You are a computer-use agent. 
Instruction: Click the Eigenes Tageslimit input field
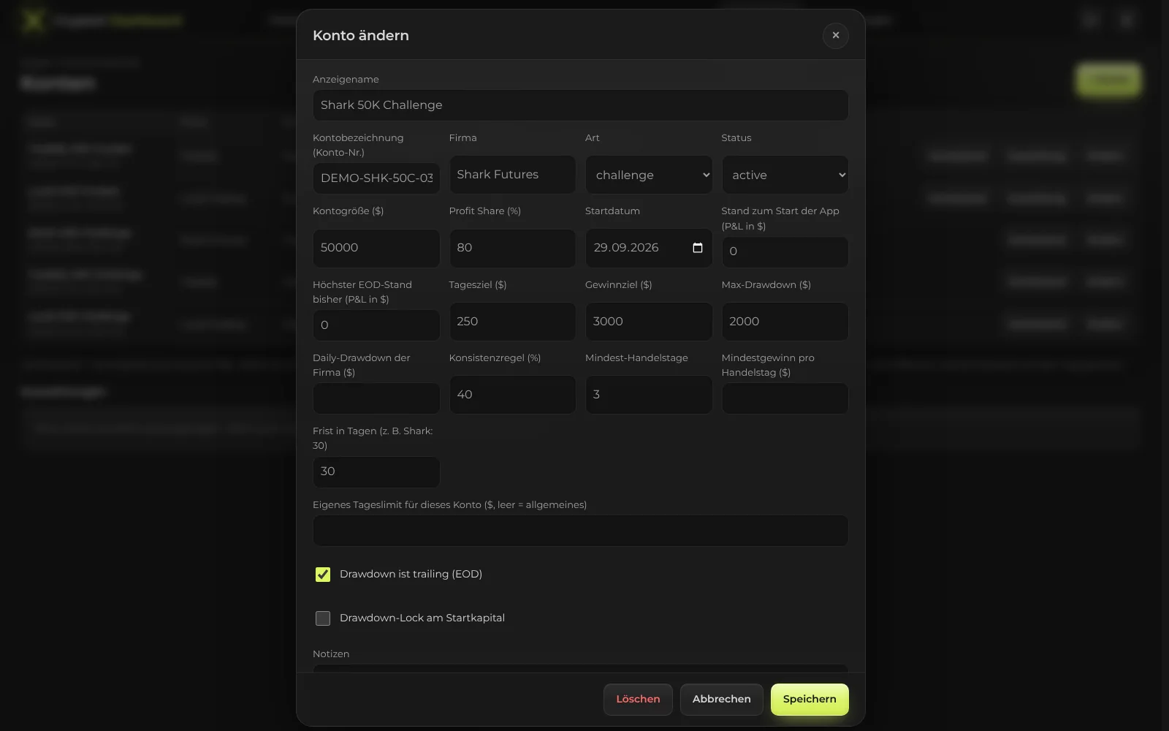point(581,531)
